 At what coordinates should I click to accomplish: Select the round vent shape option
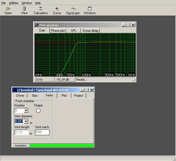click(x=38, y=110)
